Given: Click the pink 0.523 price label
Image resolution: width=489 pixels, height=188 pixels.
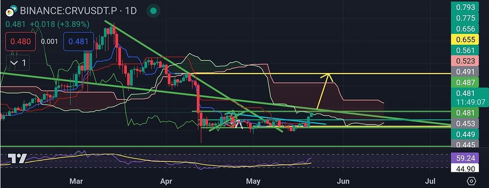Looking at the screenshot, I should pyautogui.click(x=465, y=61).
